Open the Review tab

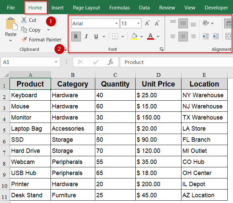(167, 8)
